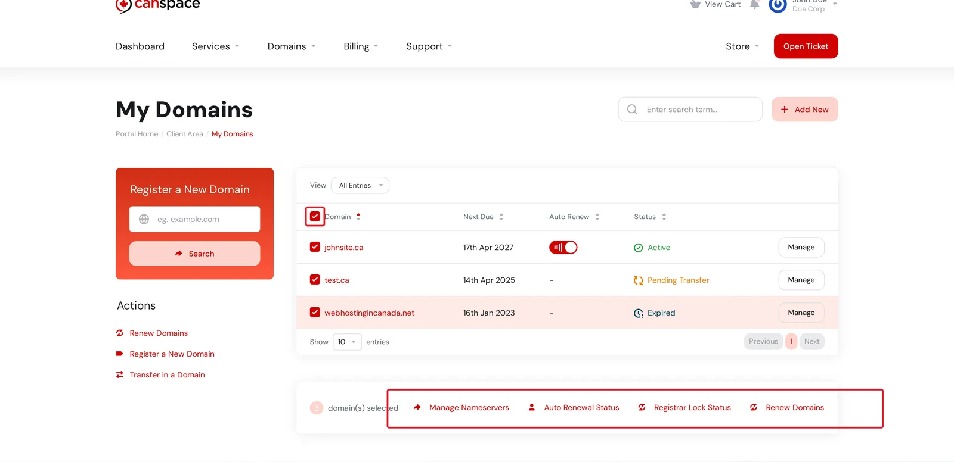Viewport: 954px width, 462px height.
Task: Sort by Domain column arrows
Action: 358,217
